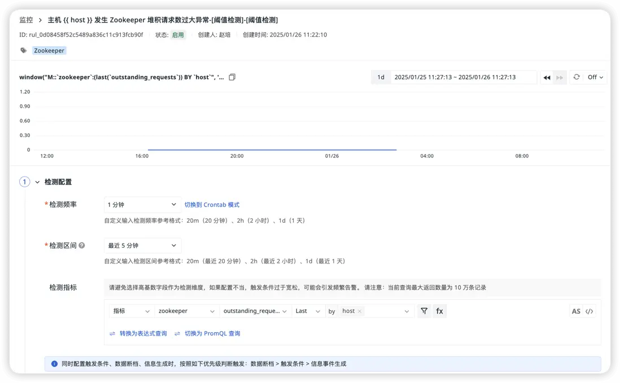Step back in time with rewind icon
This screenshot has height=383, width=620.
coord(547,77)
